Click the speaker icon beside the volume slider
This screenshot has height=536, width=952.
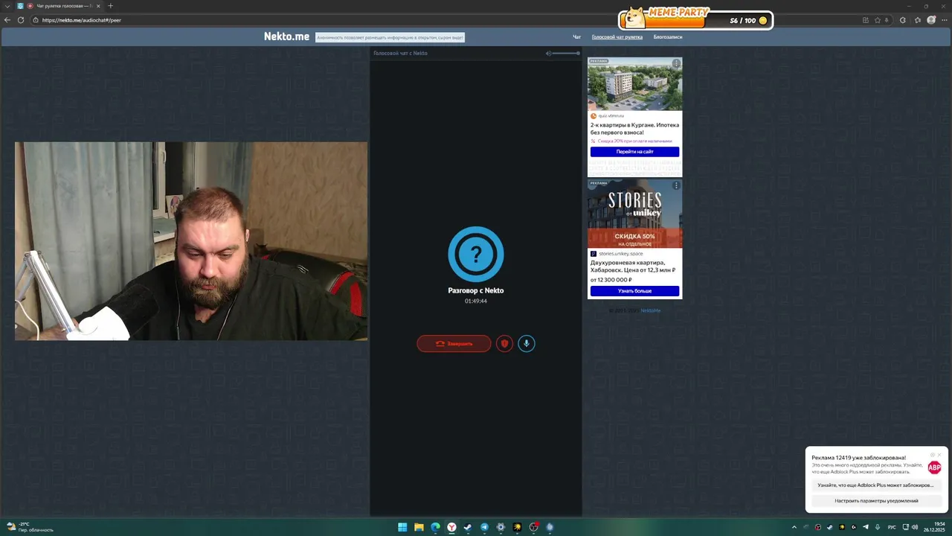(548, 53)
